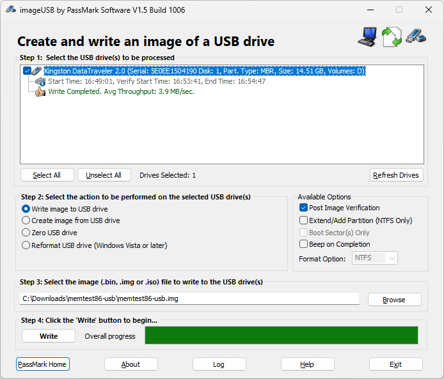Click the thumbs-up Write Completed icon

coord(40,91)
